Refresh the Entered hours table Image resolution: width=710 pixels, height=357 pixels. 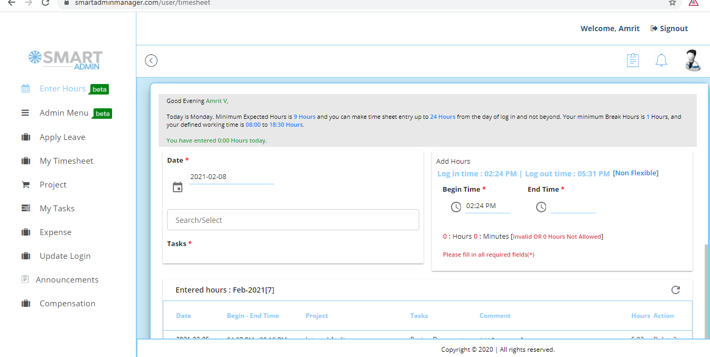coord(676,289)
